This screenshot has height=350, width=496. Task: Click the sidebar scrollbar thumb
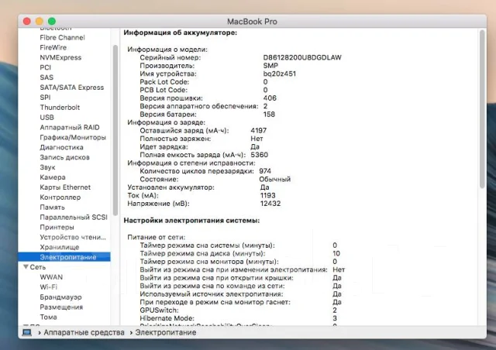pos(115,129)
